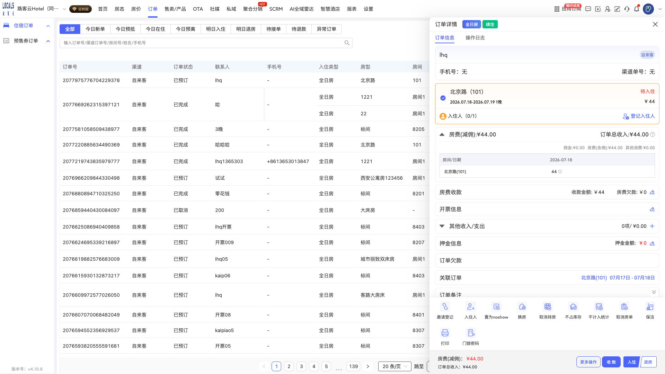This screenshot has height=374, width=665.
Task: Collapse the 预售券订单 sidebar group
Action: (x=48, y=41)
